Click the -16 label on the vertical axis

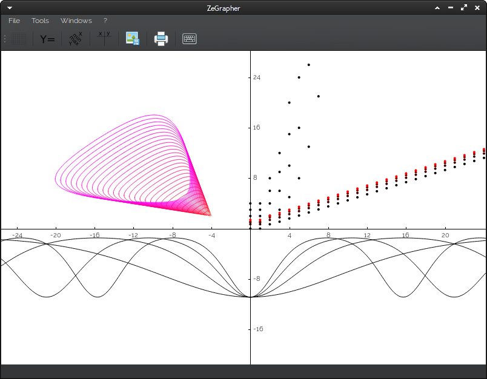click(258, 329)
